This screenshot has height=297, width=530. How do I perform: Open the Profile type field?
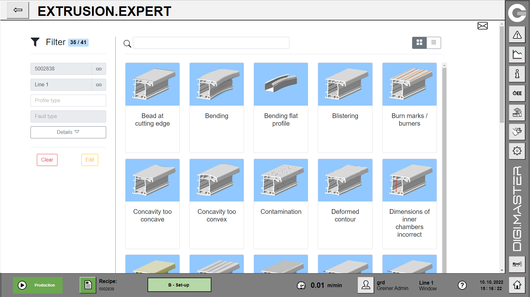coord(68,101)
